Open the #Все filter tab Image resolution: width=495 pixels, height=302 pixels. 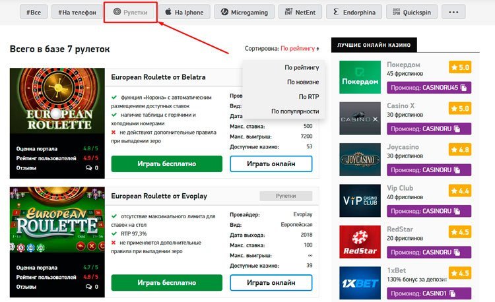tap(34, 13)
